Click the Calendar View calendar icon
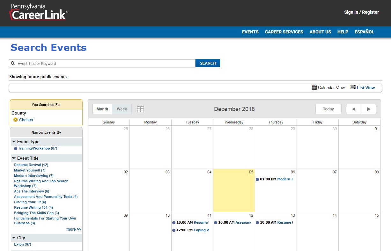This screenshot has height=251, width=391. tap(314, 87)
